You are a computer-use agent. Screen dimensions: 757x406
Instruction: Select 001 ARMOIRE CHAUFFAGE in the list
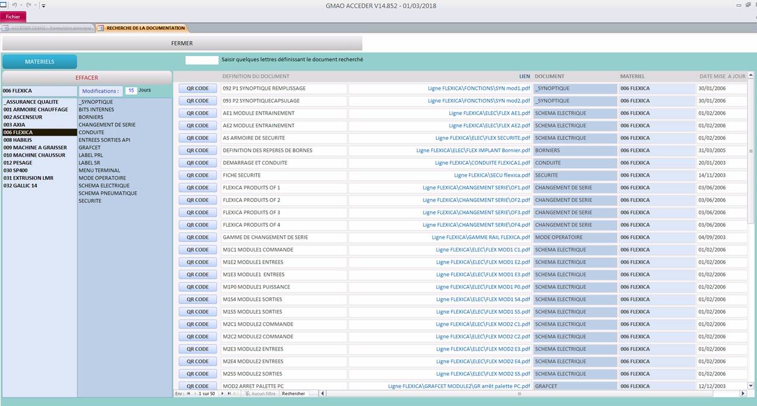tap(39, 110)
